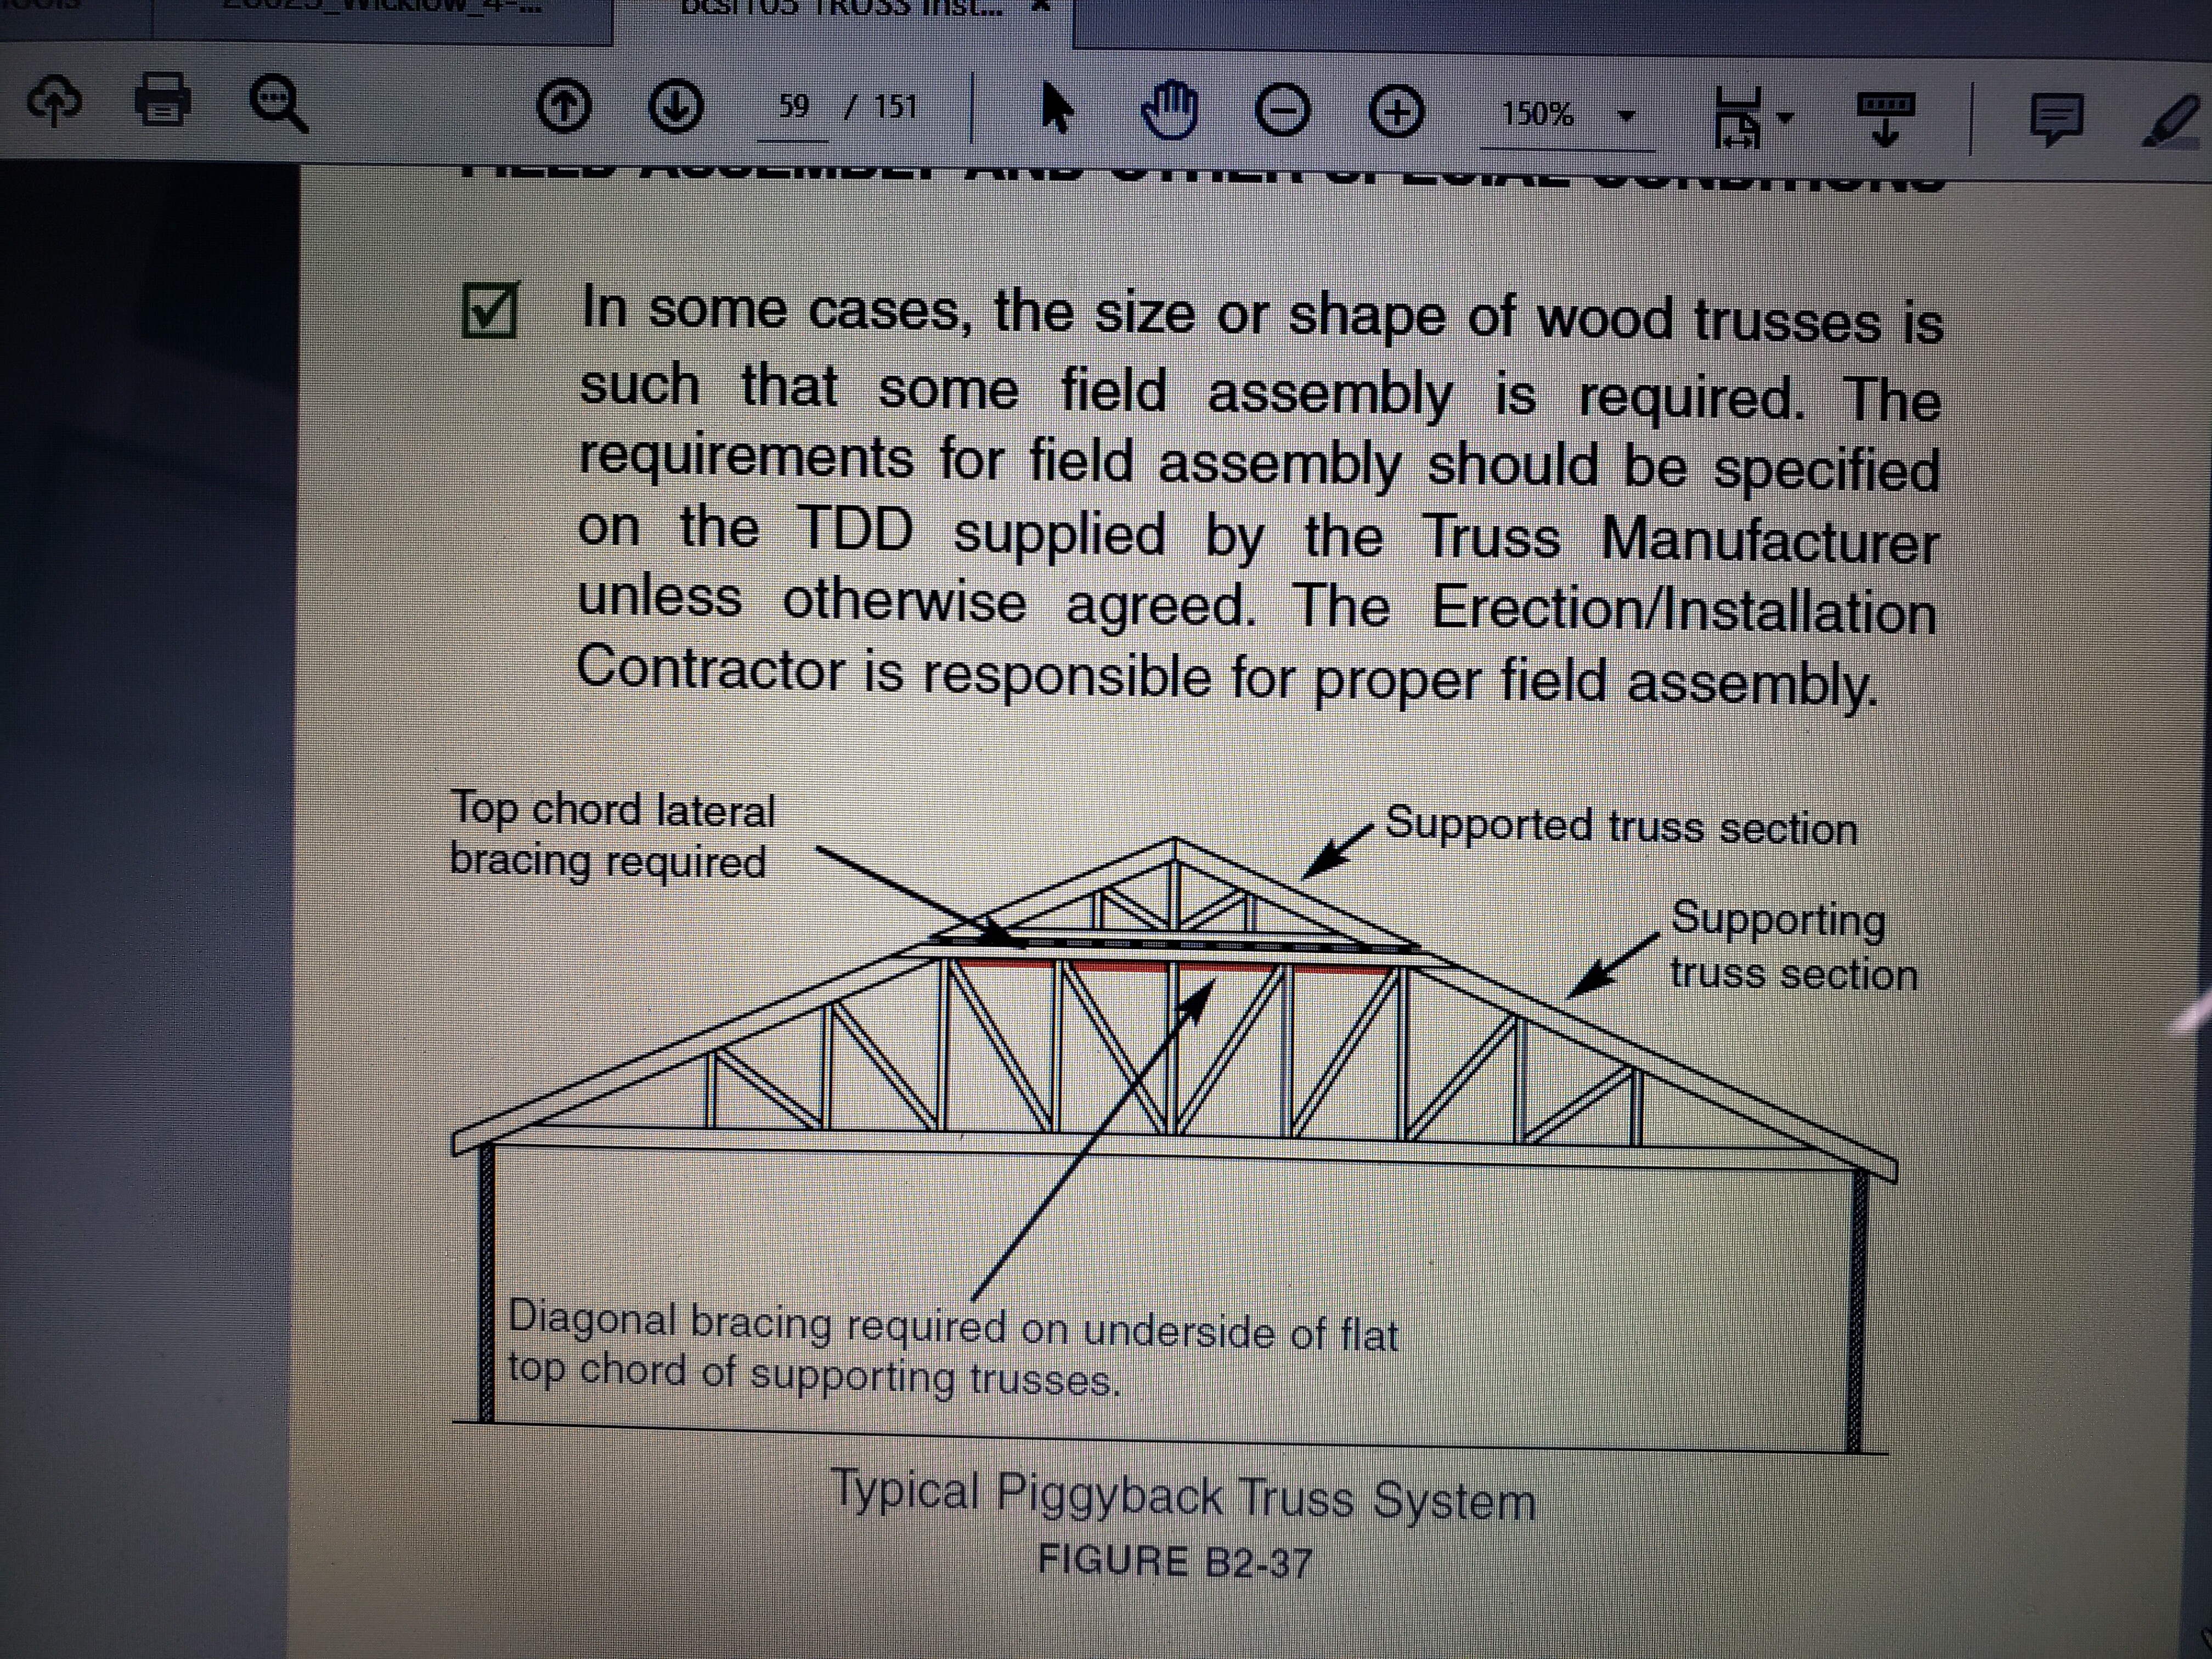Go to previous page with up arrow
The width and height of the screenshot is (2212, 1659).
[x=564, y=106]
